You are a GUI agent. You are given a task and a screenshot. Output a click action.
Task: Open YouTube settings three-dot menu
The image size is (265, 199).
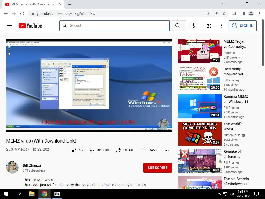[221, 26]
